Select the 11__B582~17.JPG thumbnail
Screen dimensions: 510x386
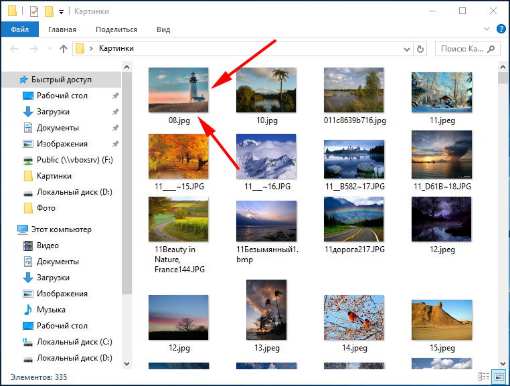[354, 159]
